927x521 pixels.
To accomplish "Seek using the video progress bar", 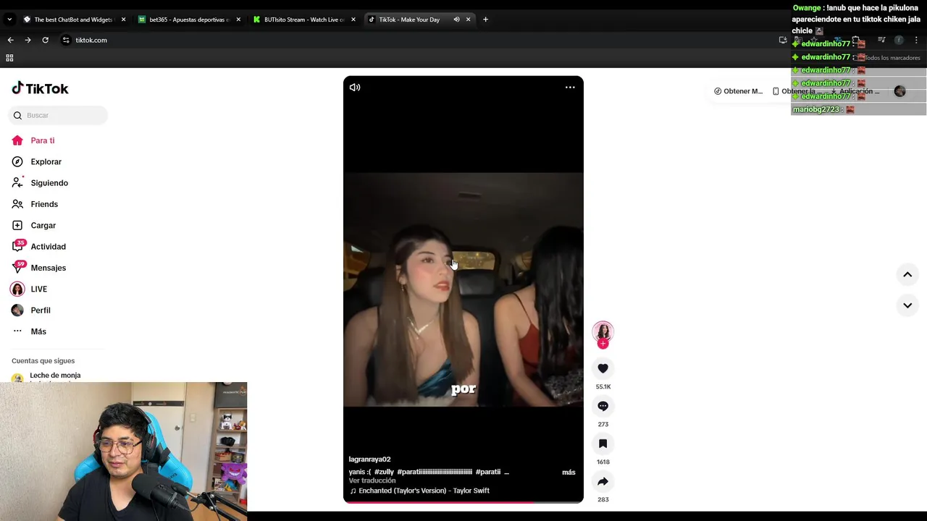I will [463, 501].
